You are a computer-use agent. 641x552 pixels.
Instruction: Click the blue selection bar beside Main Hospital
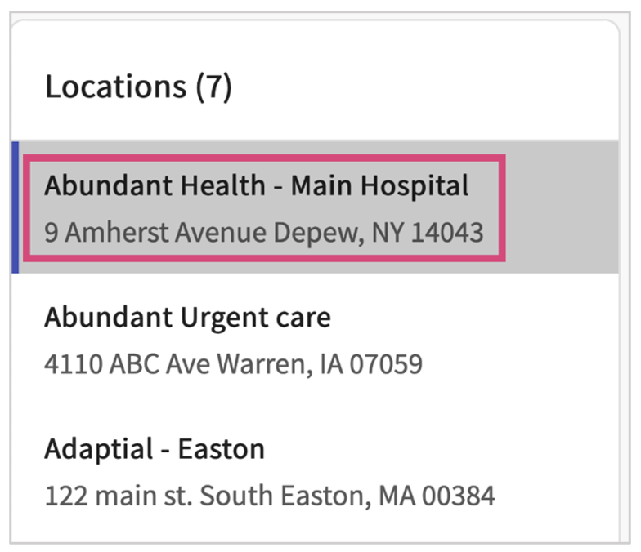(x=15, y=207)
